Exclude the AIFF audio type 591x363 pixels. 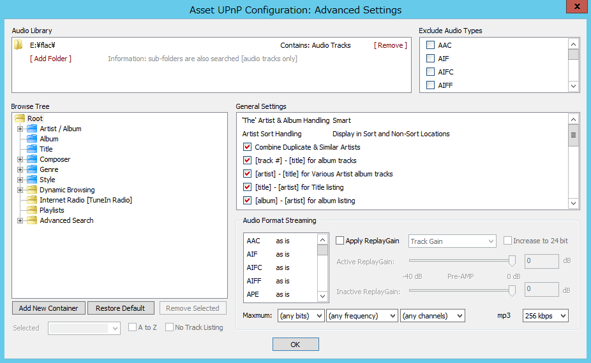pos(430,85)
